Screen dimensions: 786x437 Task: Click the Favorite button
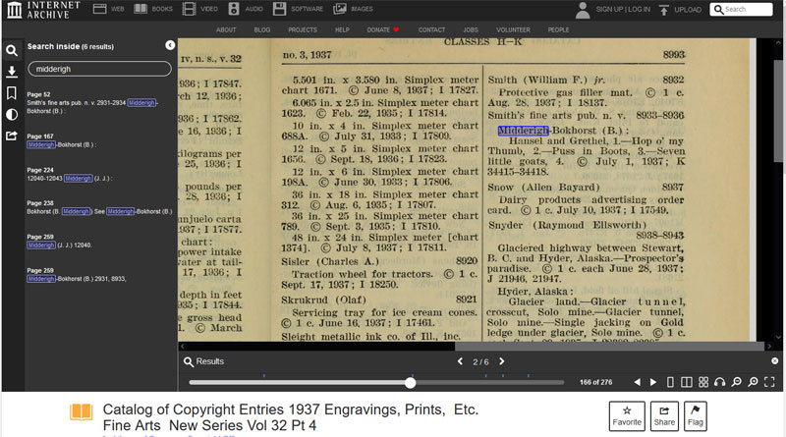click(627, 415)
